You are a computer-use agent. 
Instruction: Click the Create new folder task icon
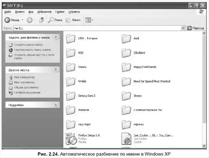point(11,45)
